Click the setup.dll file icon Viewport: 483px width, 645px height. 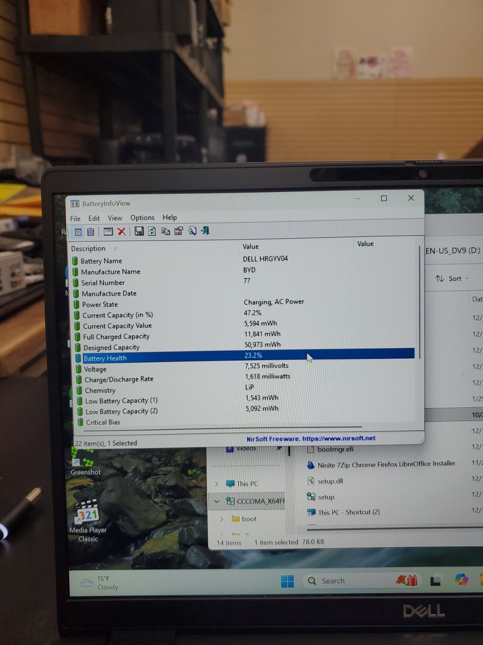311,481
